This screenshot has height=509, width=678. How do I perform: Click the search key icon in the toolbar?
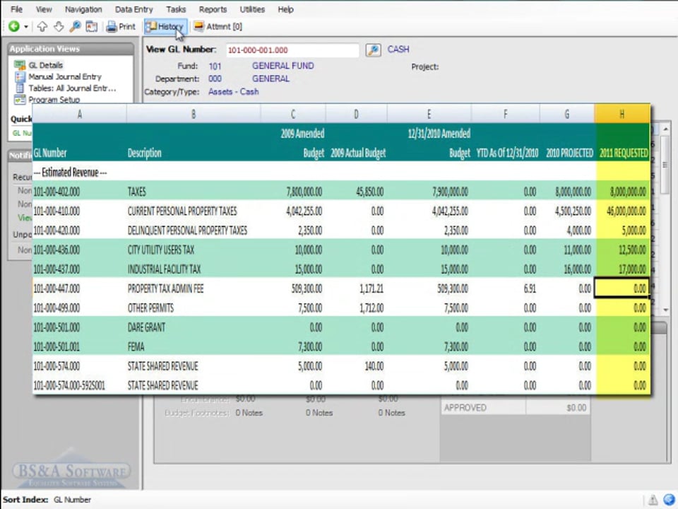[75, 27]
